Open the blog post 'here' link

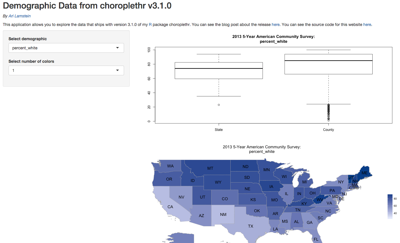(x=275, y=25)
